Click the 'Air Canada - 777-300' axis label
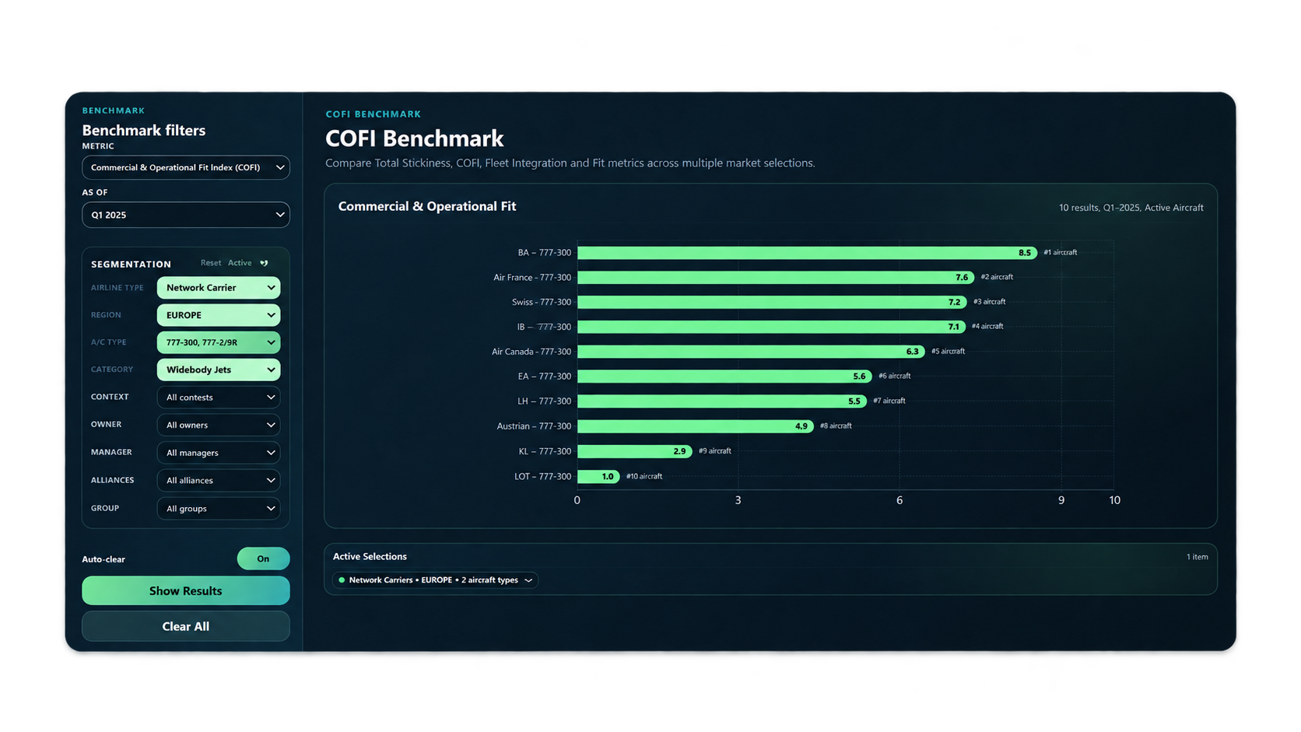The height and width of the screenshot is (732, 1301). 531,352
